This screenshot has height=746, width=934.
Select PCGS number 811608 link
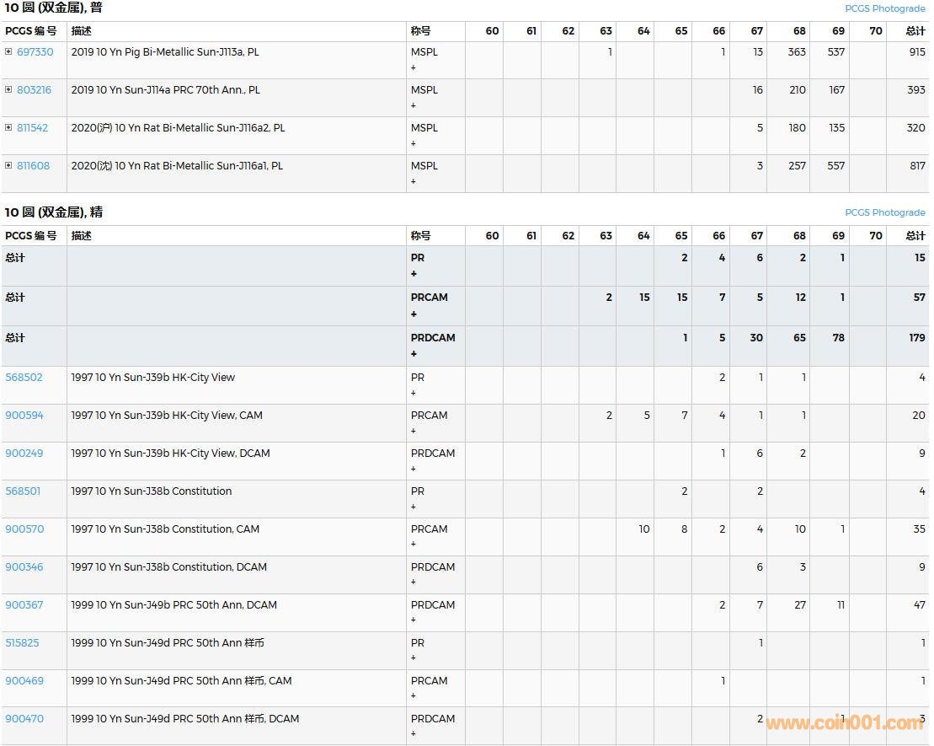click(x=33, y=166)
